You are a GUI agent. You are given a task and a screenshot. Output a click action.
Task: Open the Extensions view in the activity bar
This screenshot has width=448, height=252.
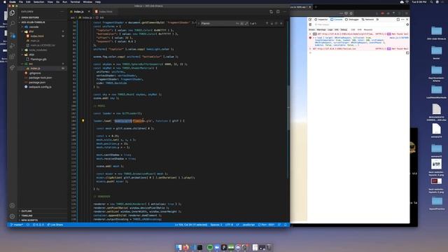click(x=13, y=57)
